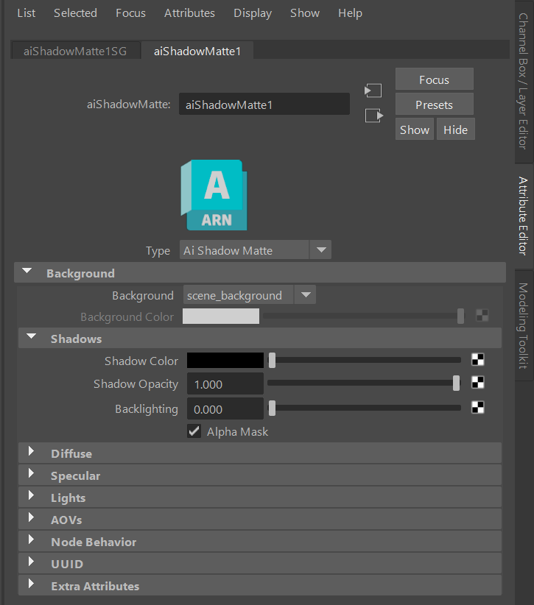Select the Attribute Editor side tab
The image size is (534, 605).
point(524,216)
